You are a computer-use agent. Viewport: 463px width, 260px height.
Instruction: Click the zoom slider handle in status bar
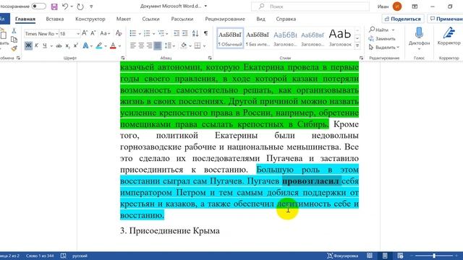point(434,256)
